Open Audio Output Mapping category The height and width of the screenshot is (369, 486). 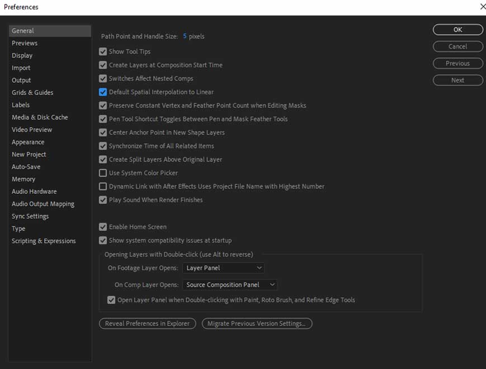click(43, 204)
